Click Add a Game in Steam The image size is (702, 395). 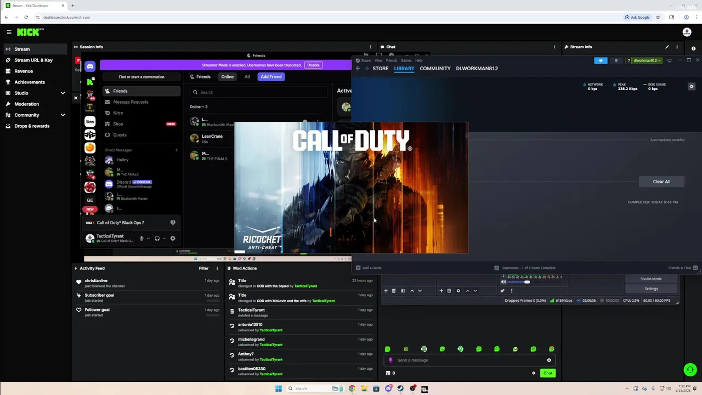pyautogui.click(x=369, y=268)
